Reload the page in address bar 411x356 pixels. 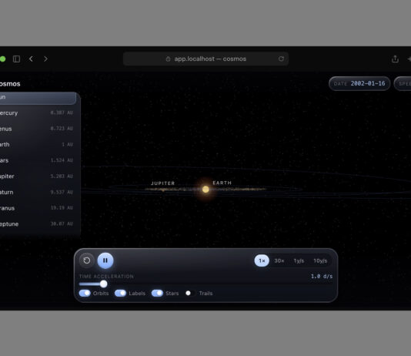281,59
